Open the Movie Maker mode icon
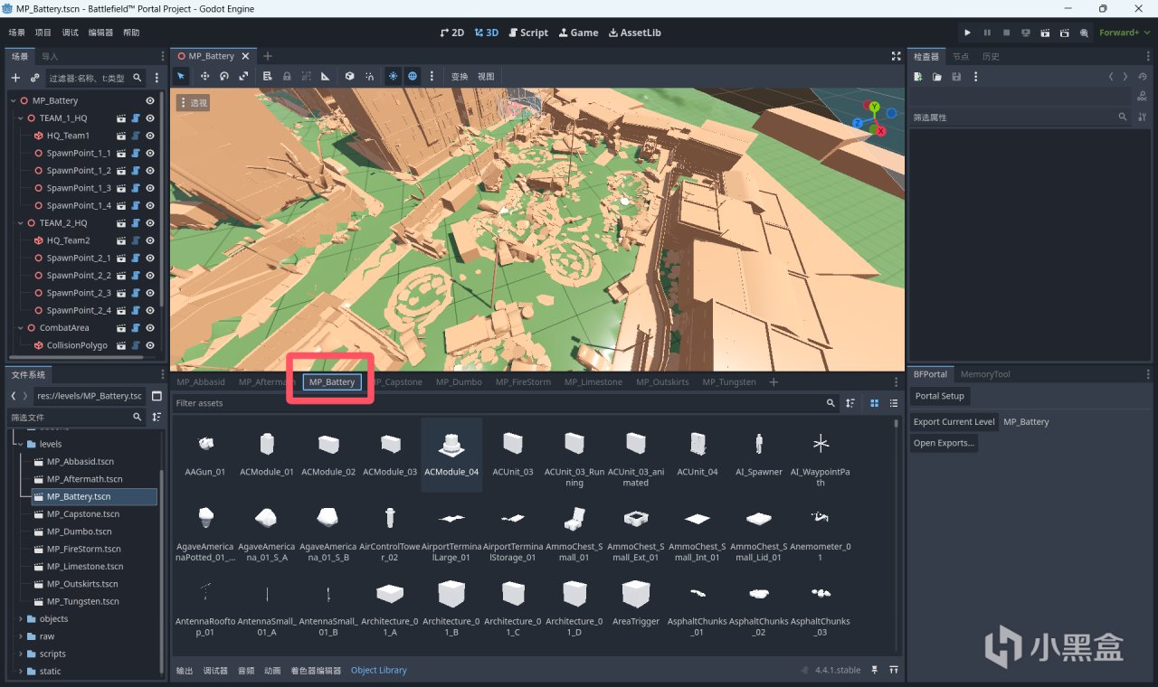This screenshot has height=687, width=1158. coord(1083,33)
